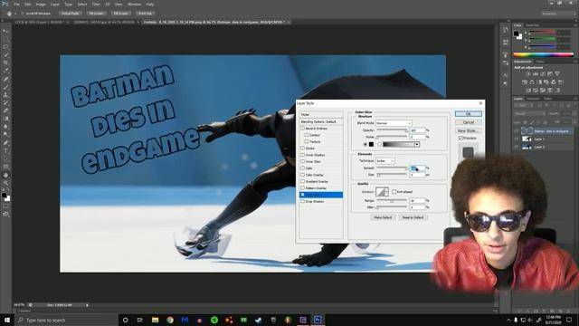Select the Eraser tool
The image size is (579, 326).
[x=5, y=110]
